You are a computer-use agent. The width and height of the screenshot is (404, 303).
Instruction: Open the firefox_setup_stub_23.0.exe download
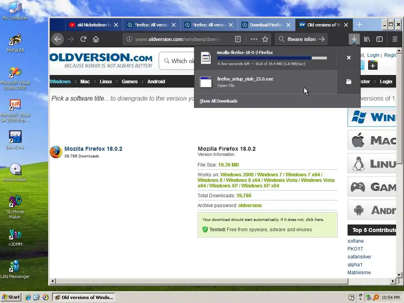266,82
